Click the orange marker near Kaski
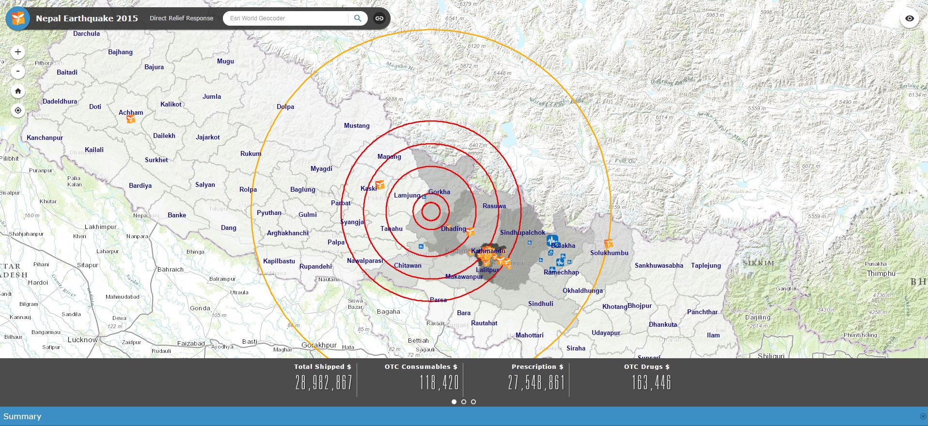The width and height of the screenshot is (928, 426). coord(380,184)
